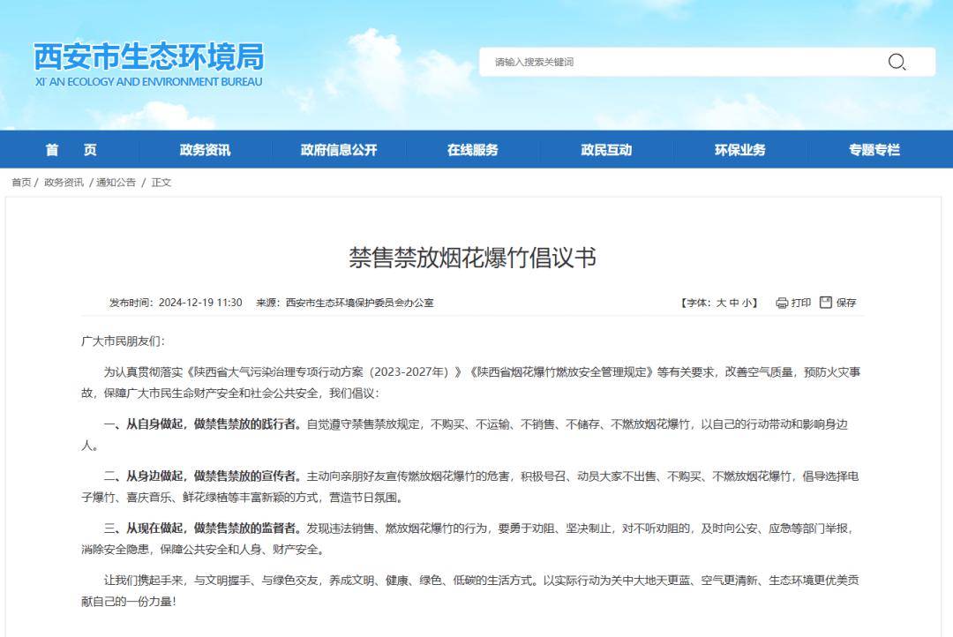Click the printer icon
This screenshot has width=953, height=637.
(x=782, y=303)
